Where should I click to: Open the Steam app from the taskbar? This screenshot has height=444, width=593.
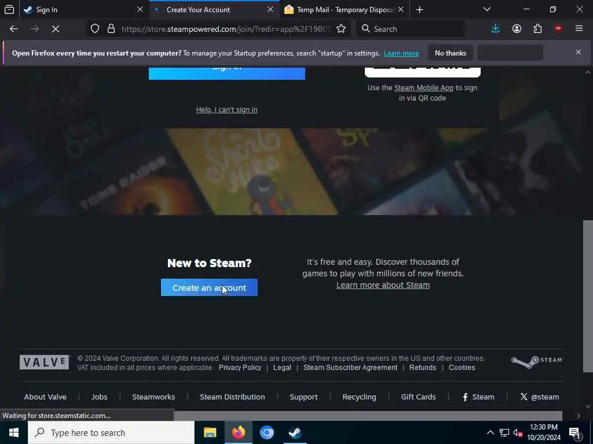tap(295, 432)
